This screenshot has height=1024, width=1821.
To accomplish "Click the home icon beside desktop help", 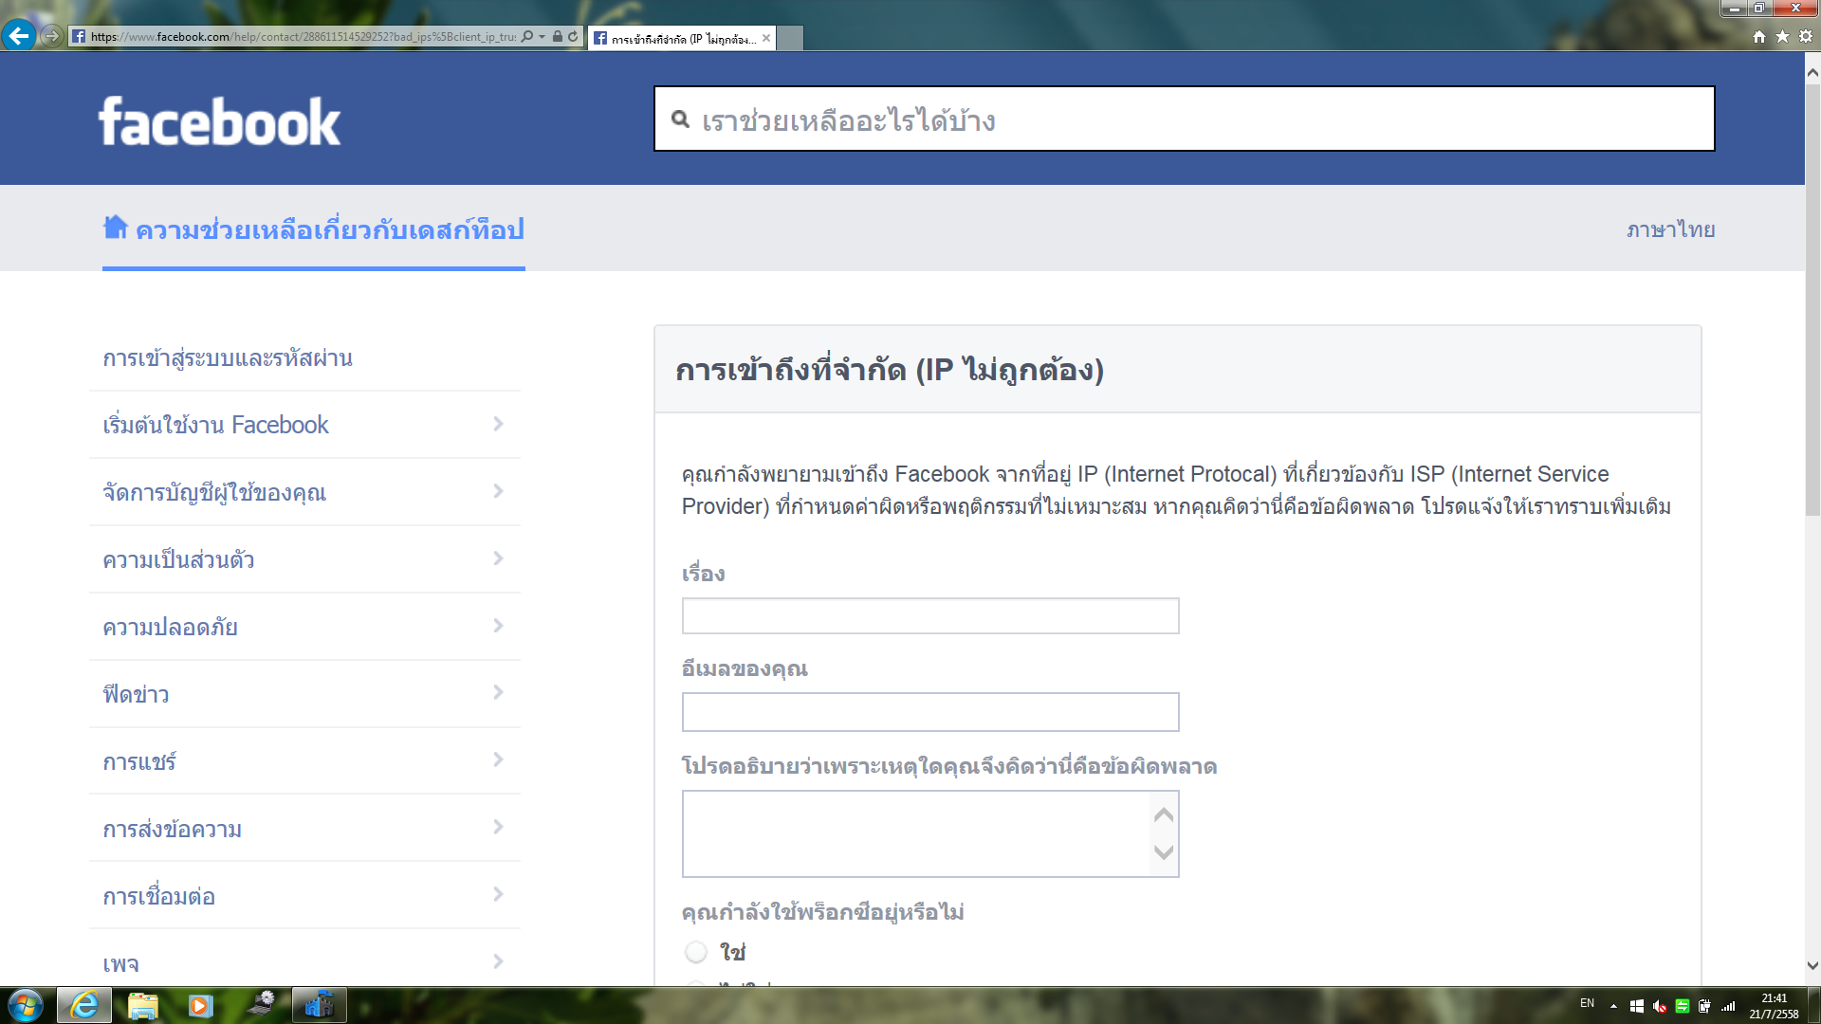I will click(115, 228).
